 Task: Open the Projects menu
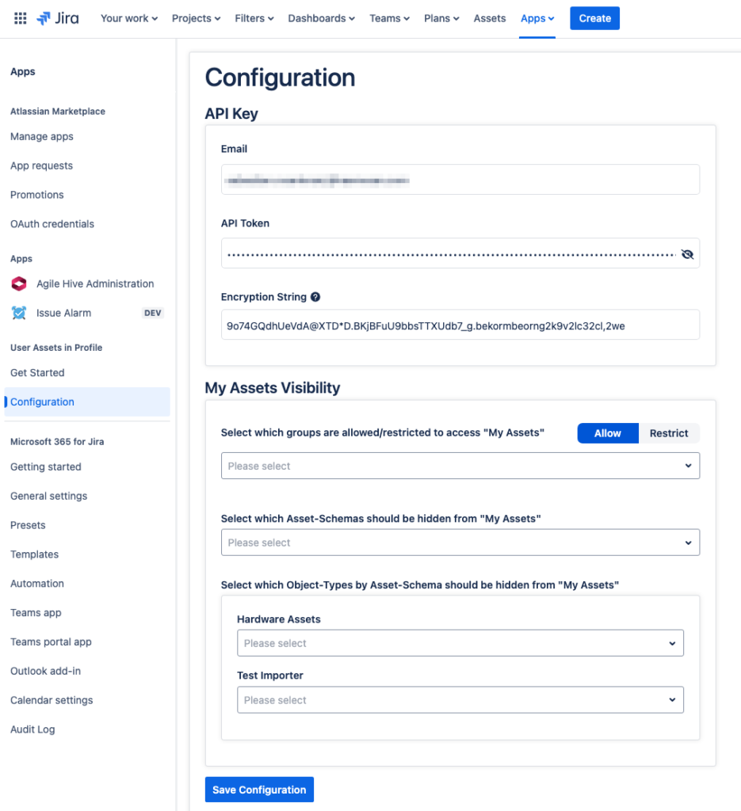click(197, 18)
